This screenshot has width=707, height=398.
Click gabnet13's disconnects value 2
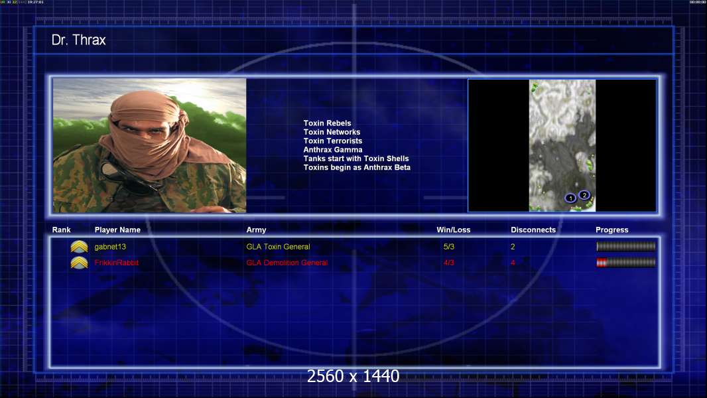pos(513,247)
